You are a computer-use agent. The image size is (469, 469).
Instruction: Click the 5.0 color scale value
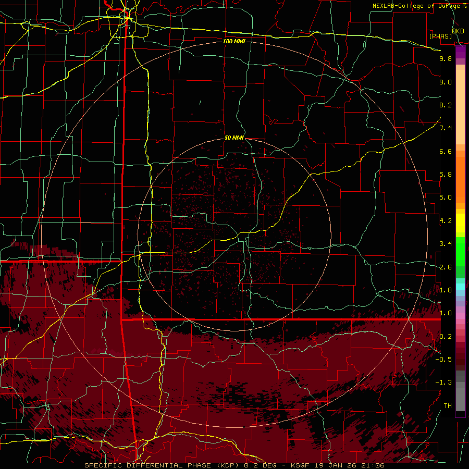(446, 198)
